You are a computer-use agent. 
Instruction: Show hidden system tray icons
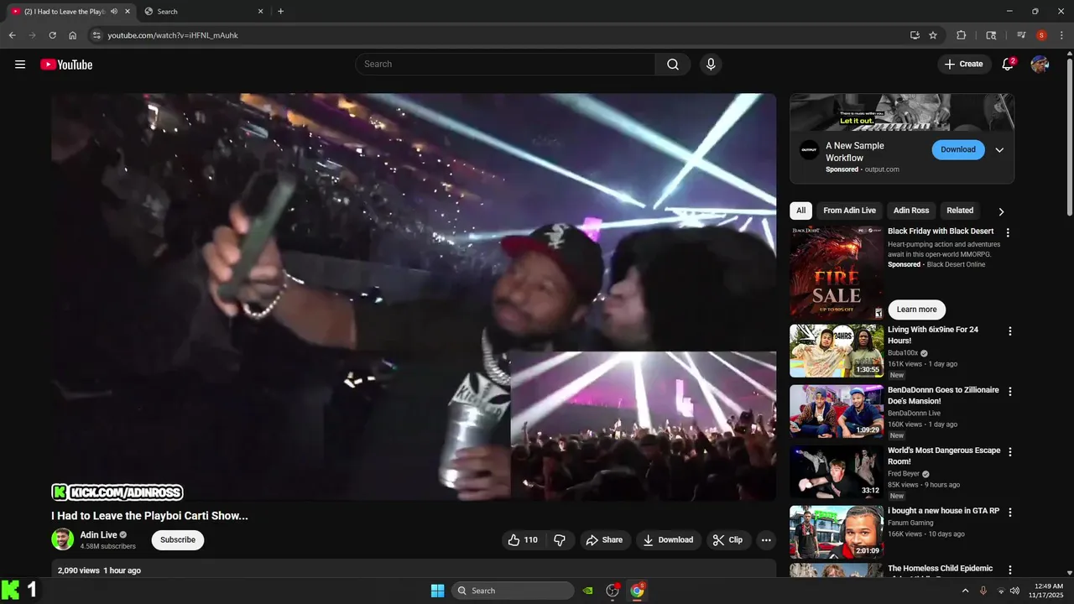point(965,591)
